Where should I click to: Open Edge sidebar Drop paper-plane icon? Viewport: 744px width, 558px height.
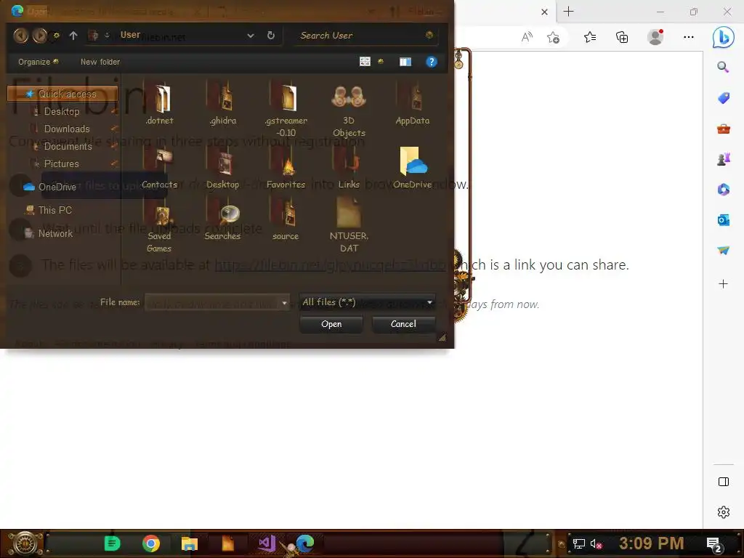click(x=723, y=251)
